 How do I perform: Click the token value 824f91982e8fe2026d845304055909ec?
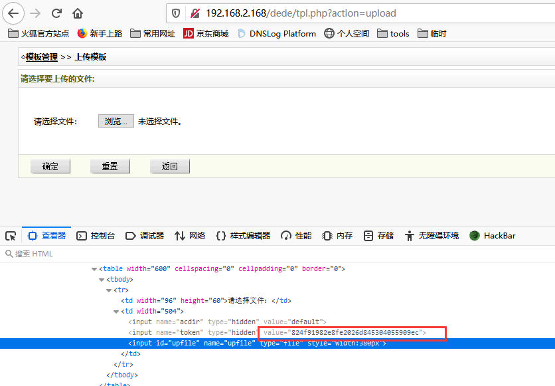pos(355,333)
